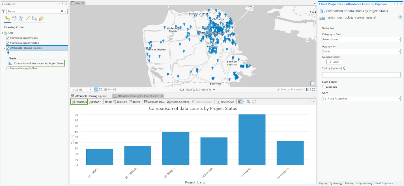Switch to the Axes tab
This screenshot has width=404, height=186.
339,17
